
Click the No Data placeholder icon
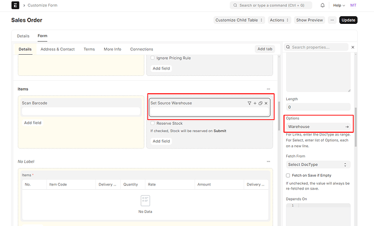point(145,201)
